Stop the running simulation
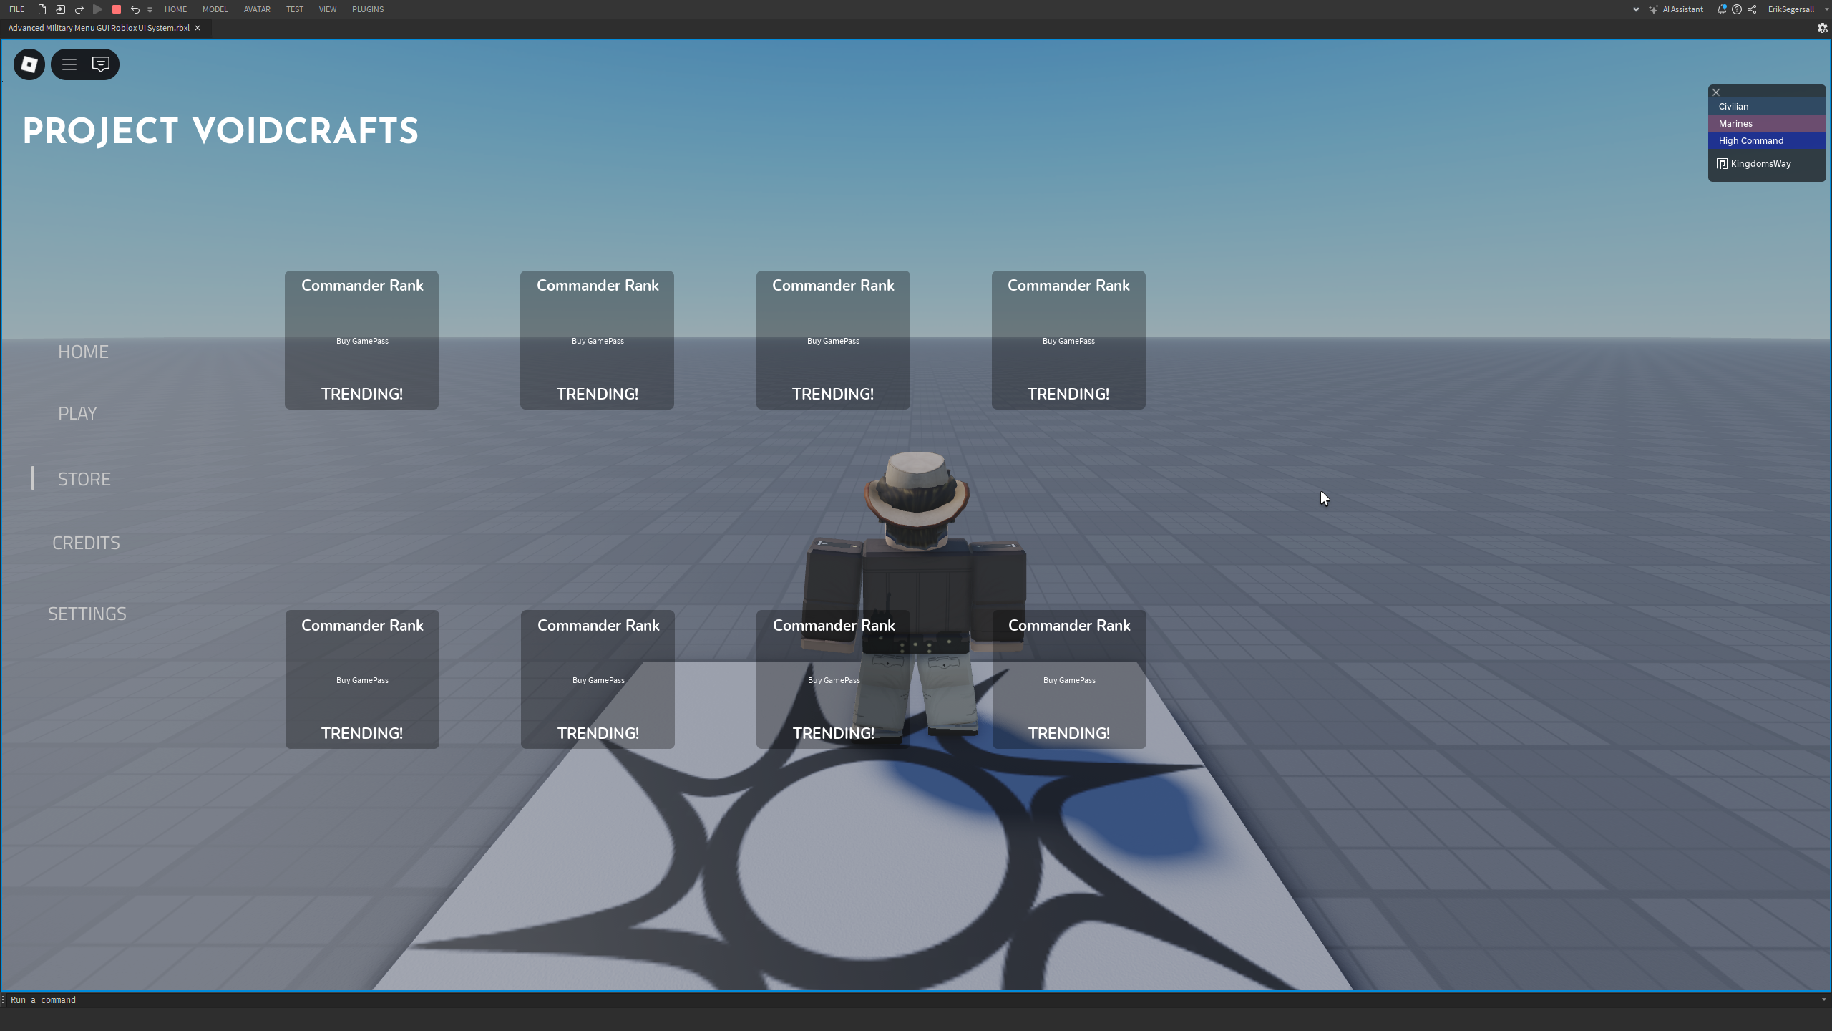Image resolution: width=1832 pixels, height=1031 pixels. [116, 9]
